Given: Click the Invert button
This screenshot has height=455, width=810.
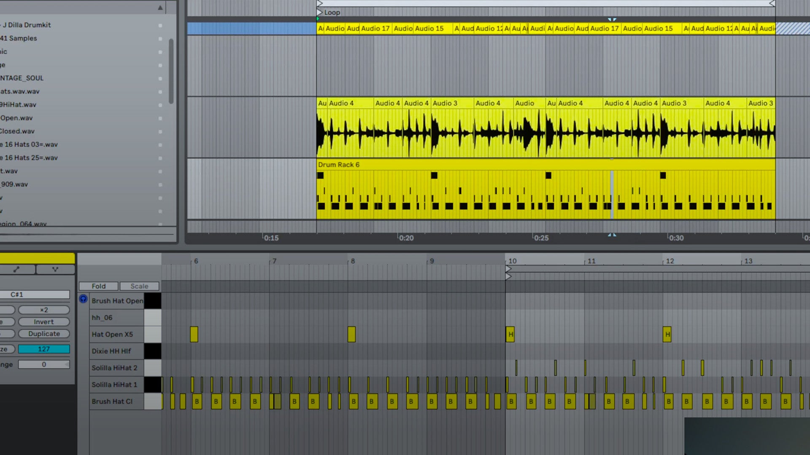Looking at the screenshot, I should (x=44, y=322).
